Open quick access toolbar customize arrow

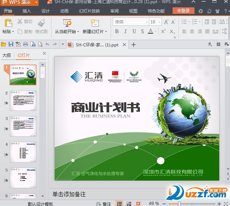click(63, 44)
